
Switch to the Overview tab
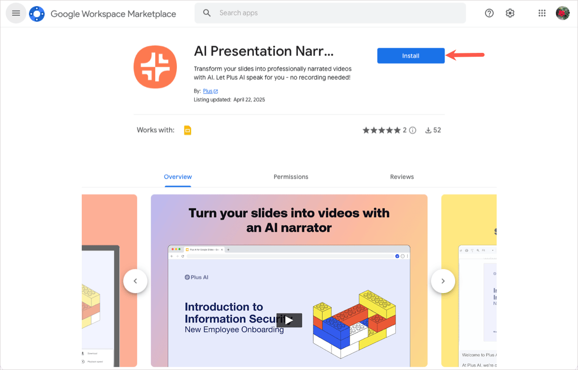click(x=178, y=177)
